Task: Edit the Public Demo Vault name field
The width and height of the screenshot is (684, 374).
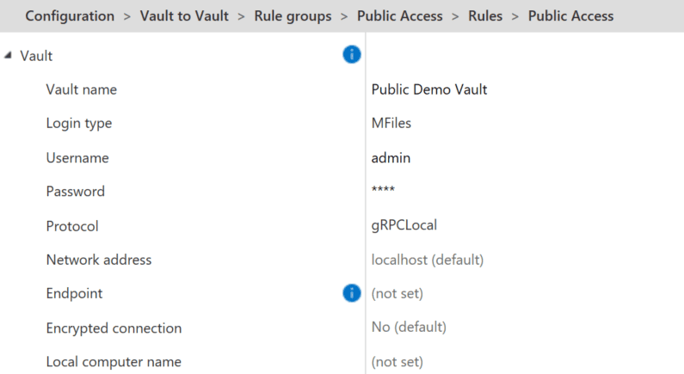Action: [x=429, y=89]
